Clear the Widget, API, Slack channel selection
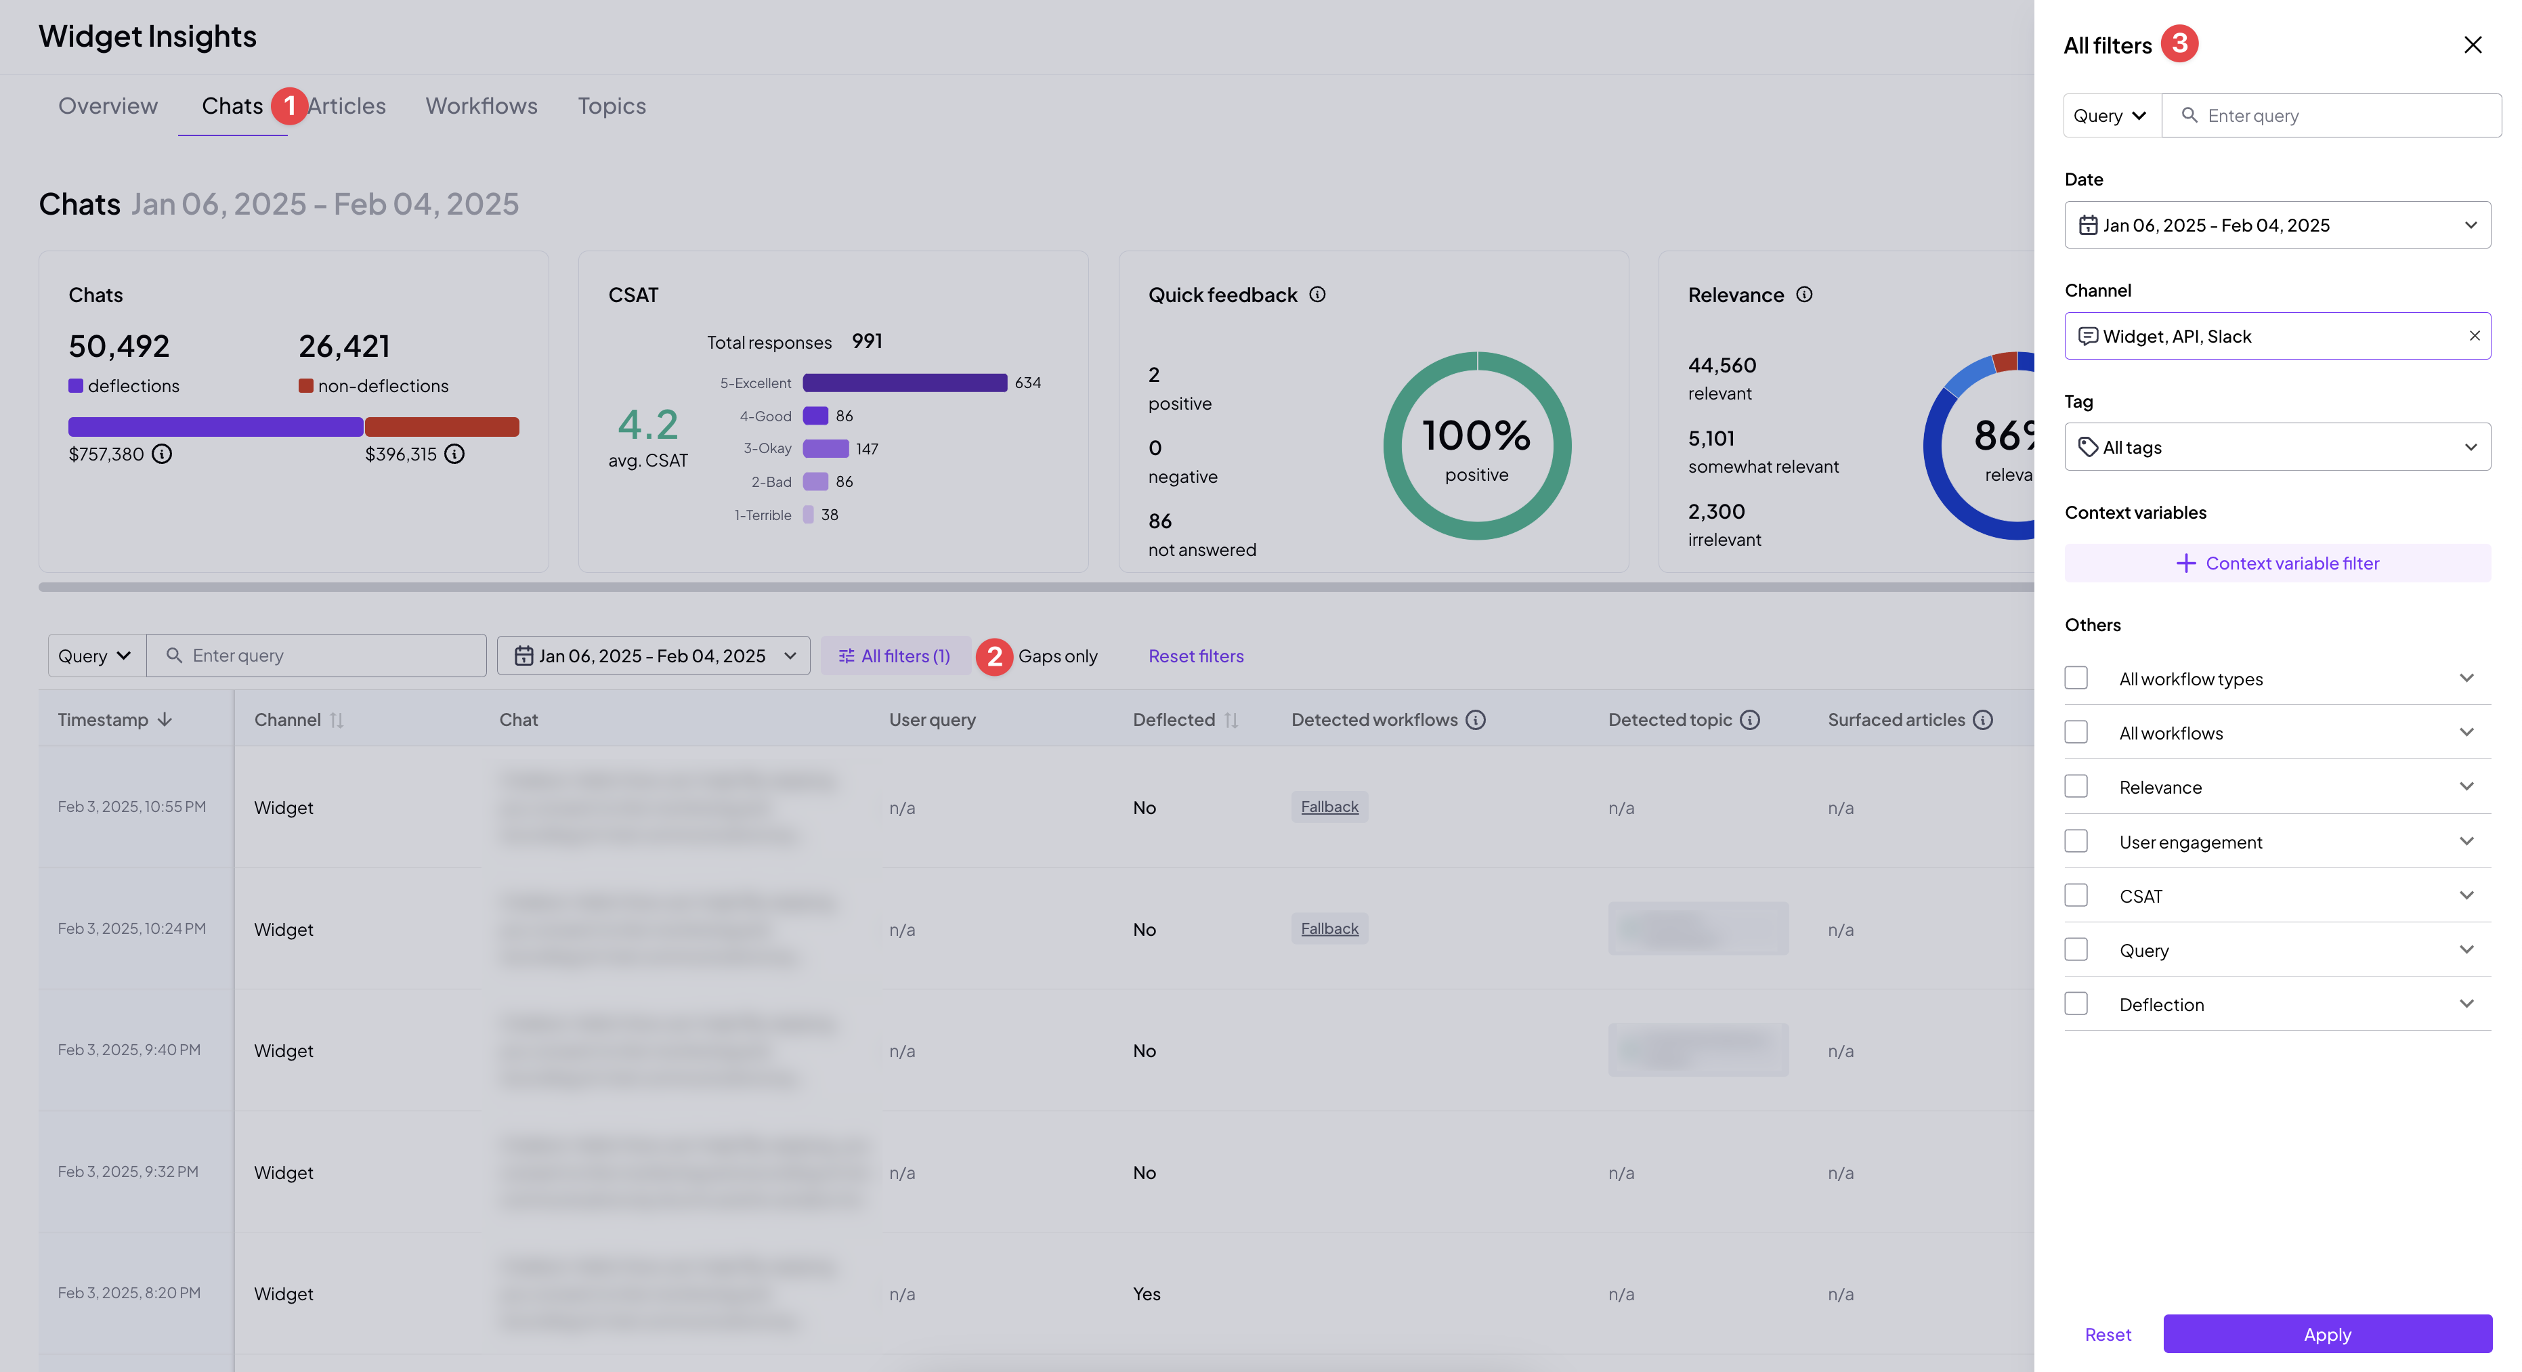This screenshot has width=2522, height=1372. 2474,336
